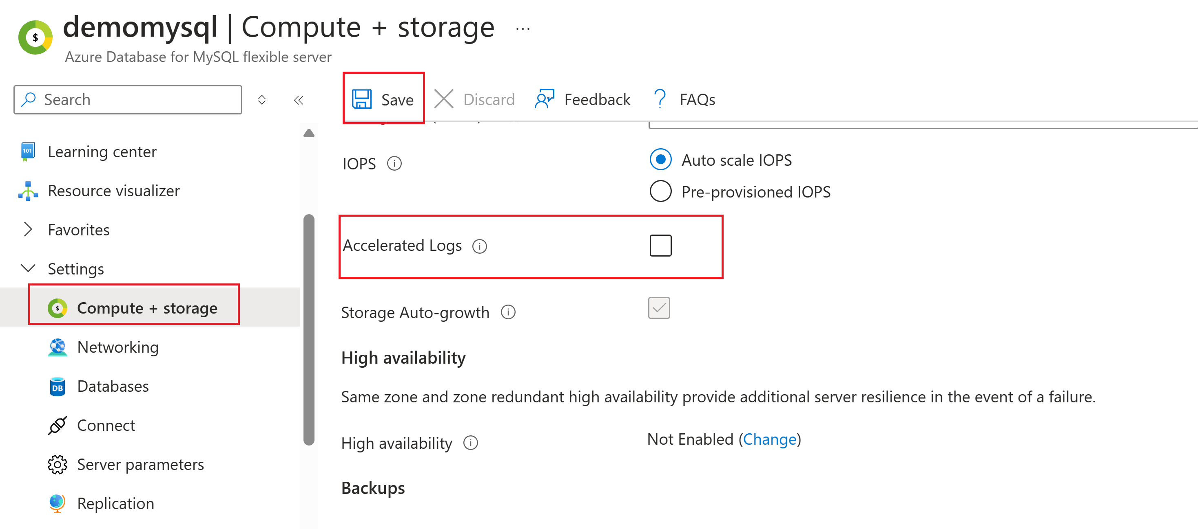Click the Learning center book icon

tap(27, 151)
